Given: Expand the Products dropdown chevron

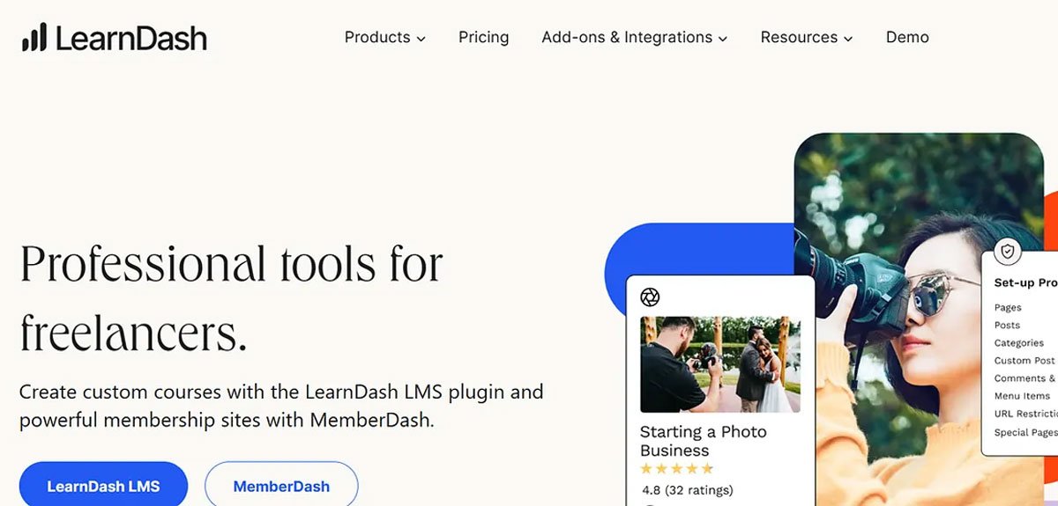Looking at the screenshot, I should point(421,39).
